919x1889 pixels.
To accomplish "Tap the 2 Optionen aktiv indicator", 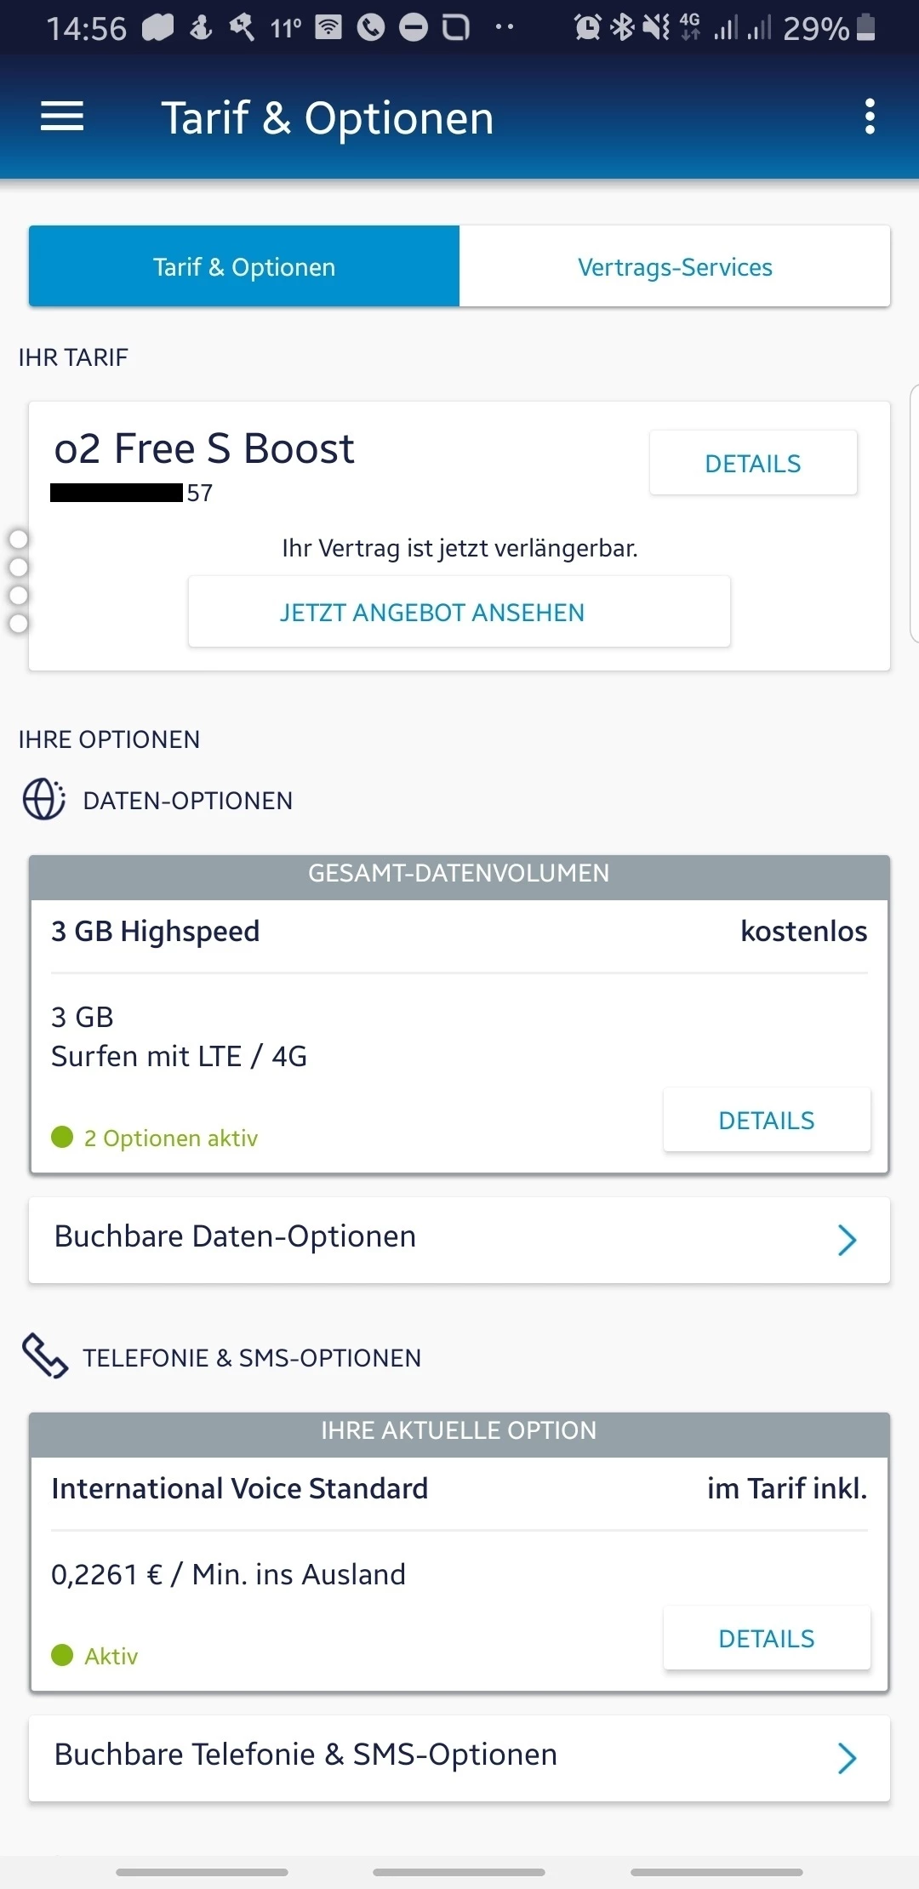I will pyautogui.click(x=170, y=1138).
